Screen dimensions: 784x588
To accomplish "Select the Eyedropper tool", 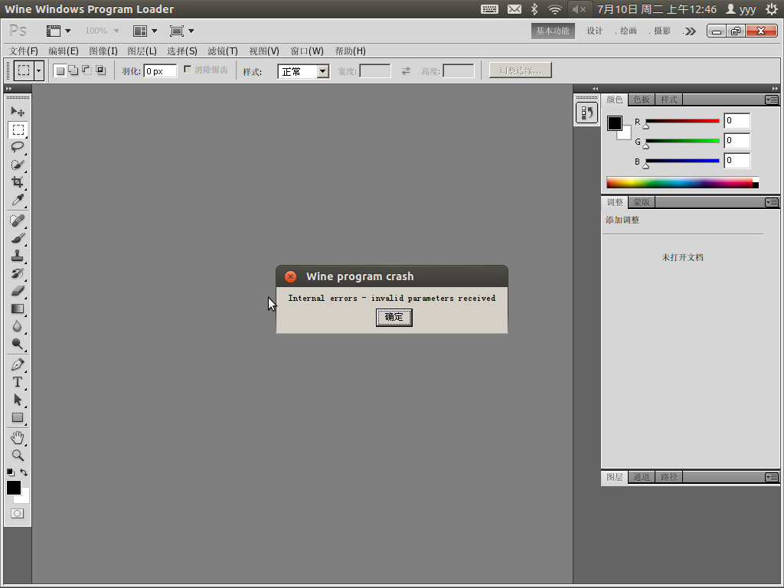I will click(18, 200).
